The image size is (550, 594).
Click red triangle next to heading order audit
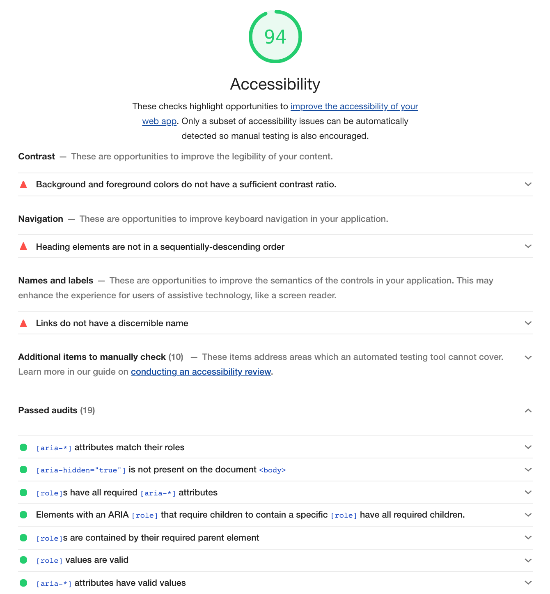click(23, 246)
